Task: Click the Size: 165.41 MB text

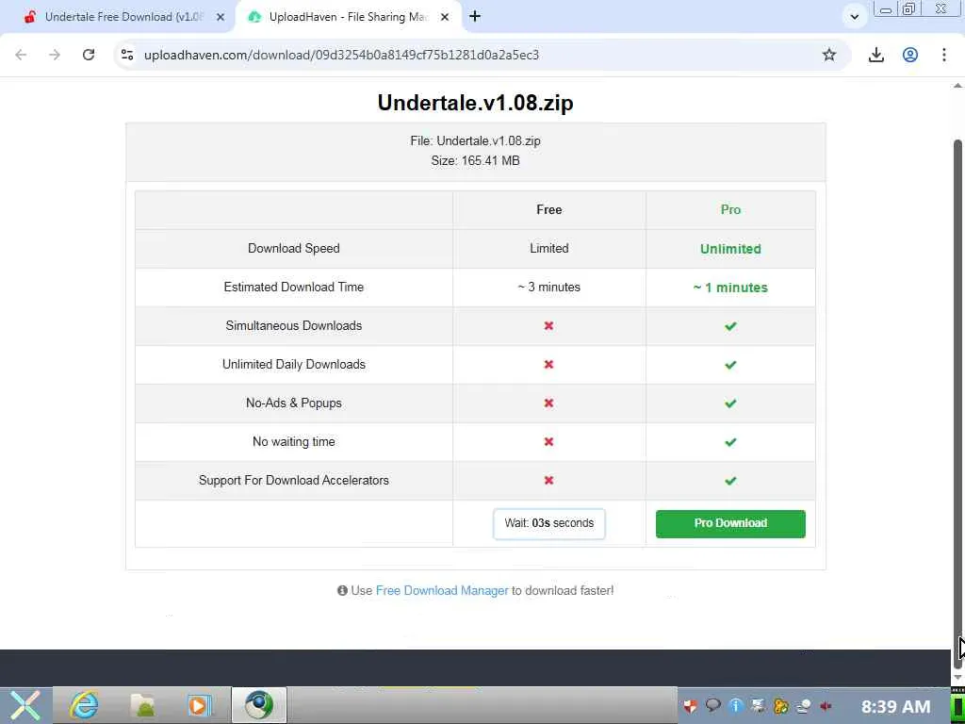Action: pyautogui.click(x=475, y=160)
